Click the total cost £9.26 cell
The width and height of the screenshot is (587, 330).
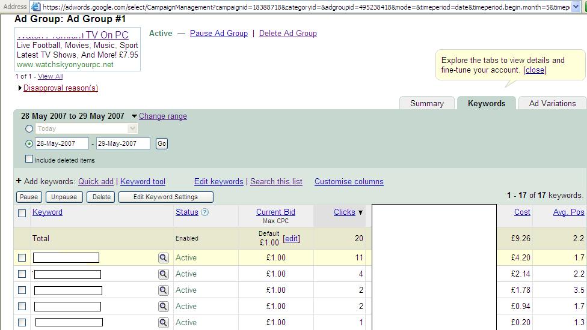point(521,239)
